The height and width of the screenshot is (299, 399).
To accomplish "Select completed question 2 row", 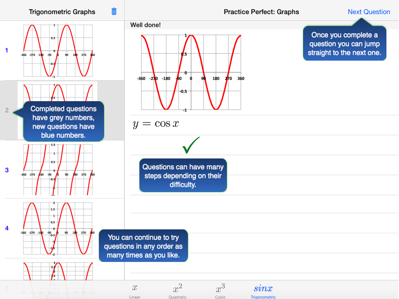I will (62, 110).
